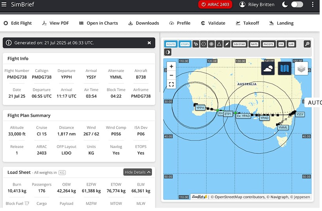
Task: Click the AIRAC 2403 badge
Action: 215,5
